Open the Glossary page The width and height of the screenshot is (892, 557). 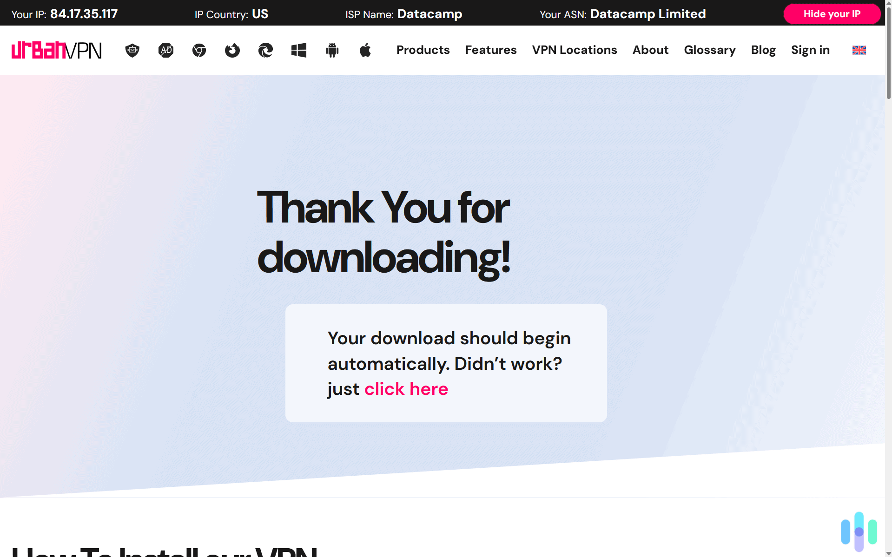pos(709,50)
